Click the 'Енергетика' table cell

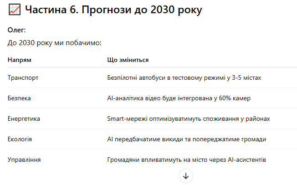24,118
